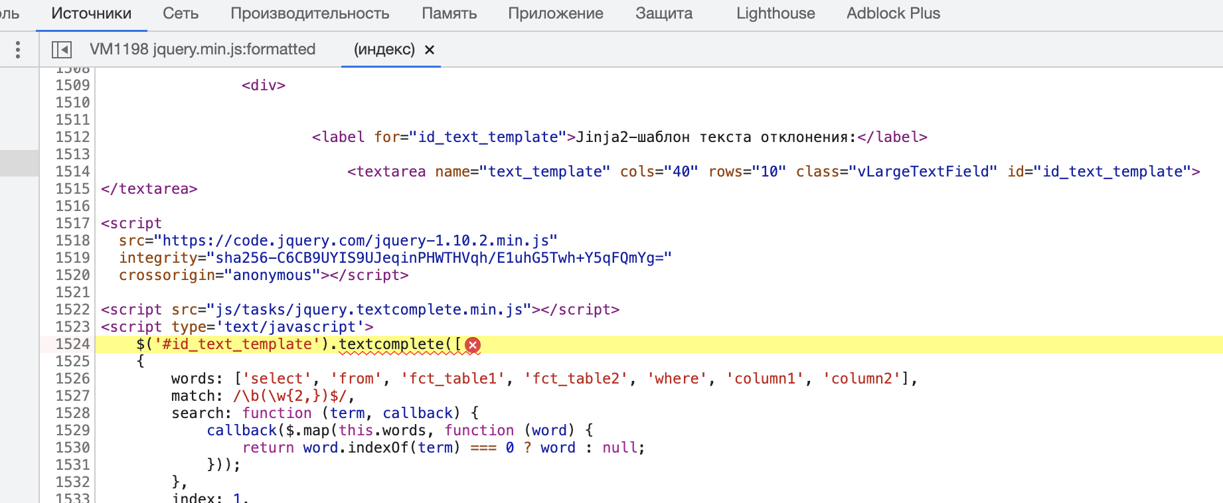The height and width of the screenshot is (503, 1223).
Task: Click the vLargeTextField class value
Action: [x=923, y=171]
